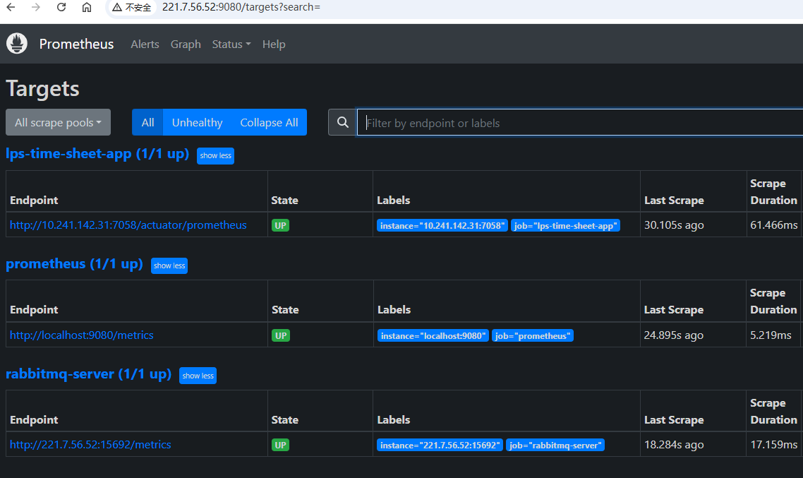Click the instance="localhost:9080" label
Screen dimensions: 803x478
(x=433, y=335)
